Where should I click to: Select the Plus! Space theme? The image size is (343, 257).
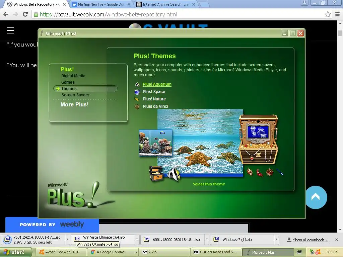pyautogui.click(x=154, y=92)
